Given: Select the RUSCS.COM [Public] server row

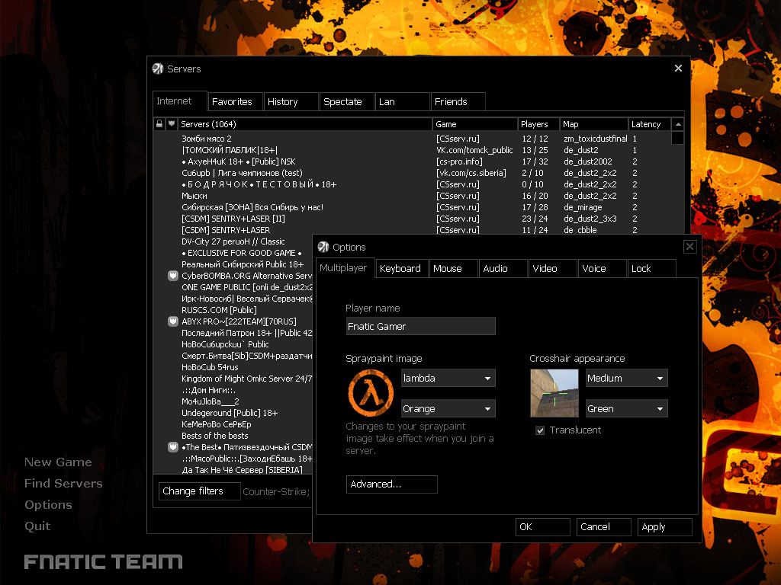Looking at the screenshot, I should [233, 310].
